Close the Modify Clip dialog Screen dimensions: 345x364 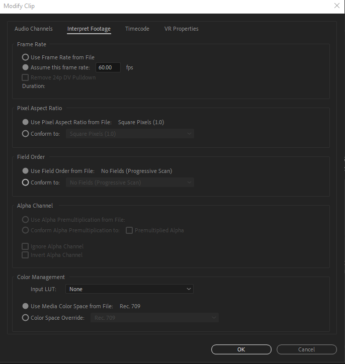pyautogui.click(x=336, y=6)
